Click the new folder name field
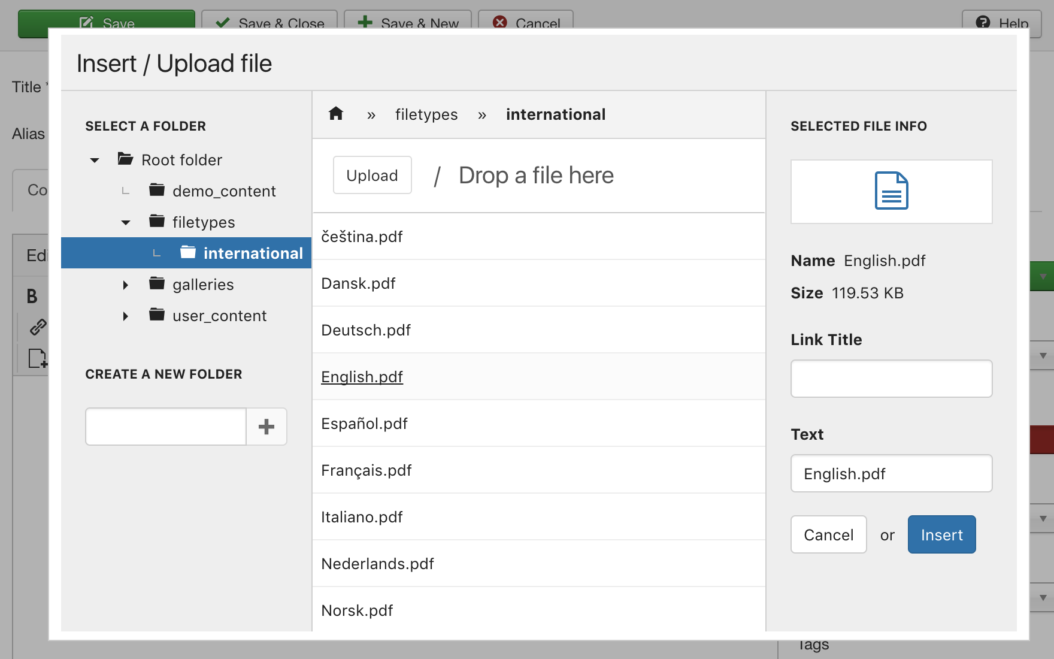 [x=166, y=427]
